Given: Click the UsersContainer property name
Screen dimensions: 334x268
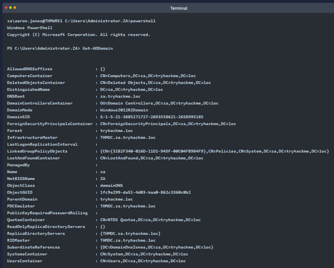Looking at the screenshot, I should click(x=24, y=261).
